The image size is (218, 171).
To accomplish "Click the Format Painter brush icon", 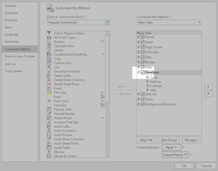I will click(49, 114).
